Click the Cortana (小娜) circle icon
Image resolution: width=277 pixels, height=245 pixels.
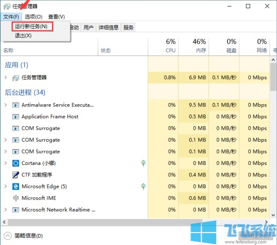coord(15,163)
